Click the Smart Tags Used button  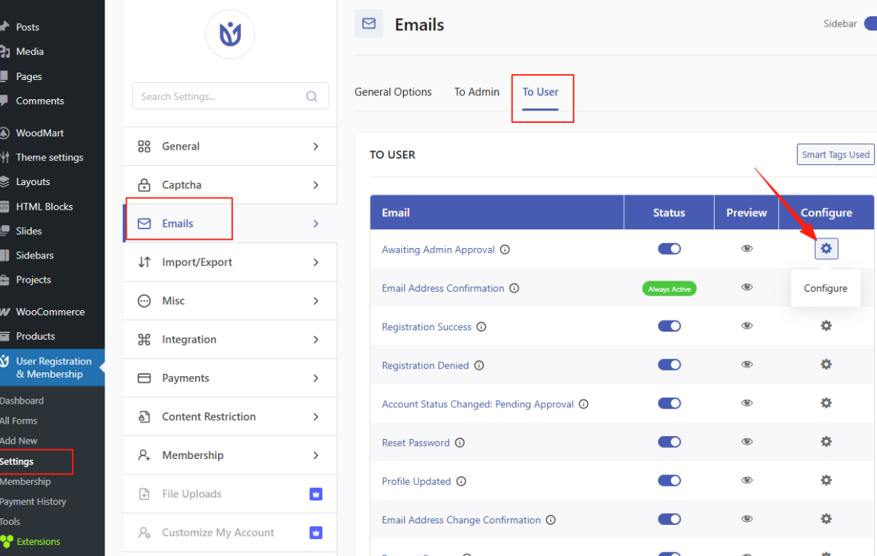[835, 155]
